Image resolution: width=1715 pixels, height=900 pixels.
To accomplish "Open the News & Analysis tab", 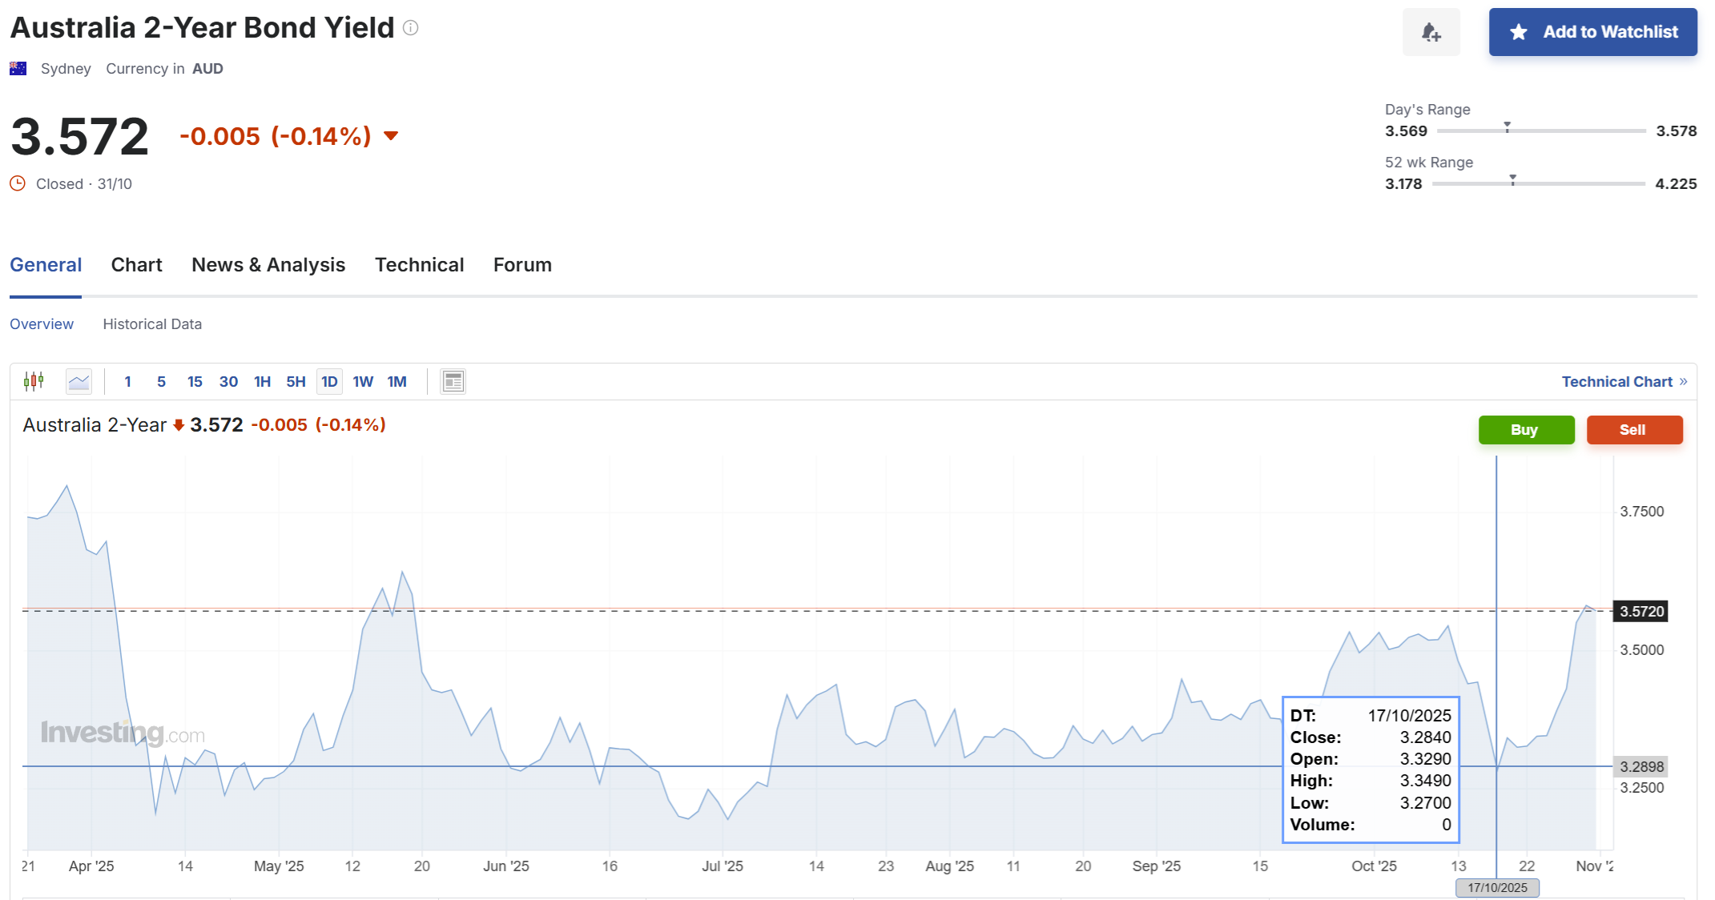I will [268, 265].
